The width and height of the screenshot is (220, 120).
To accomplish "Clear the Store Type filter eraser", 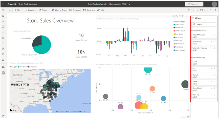I will point(214,95).
